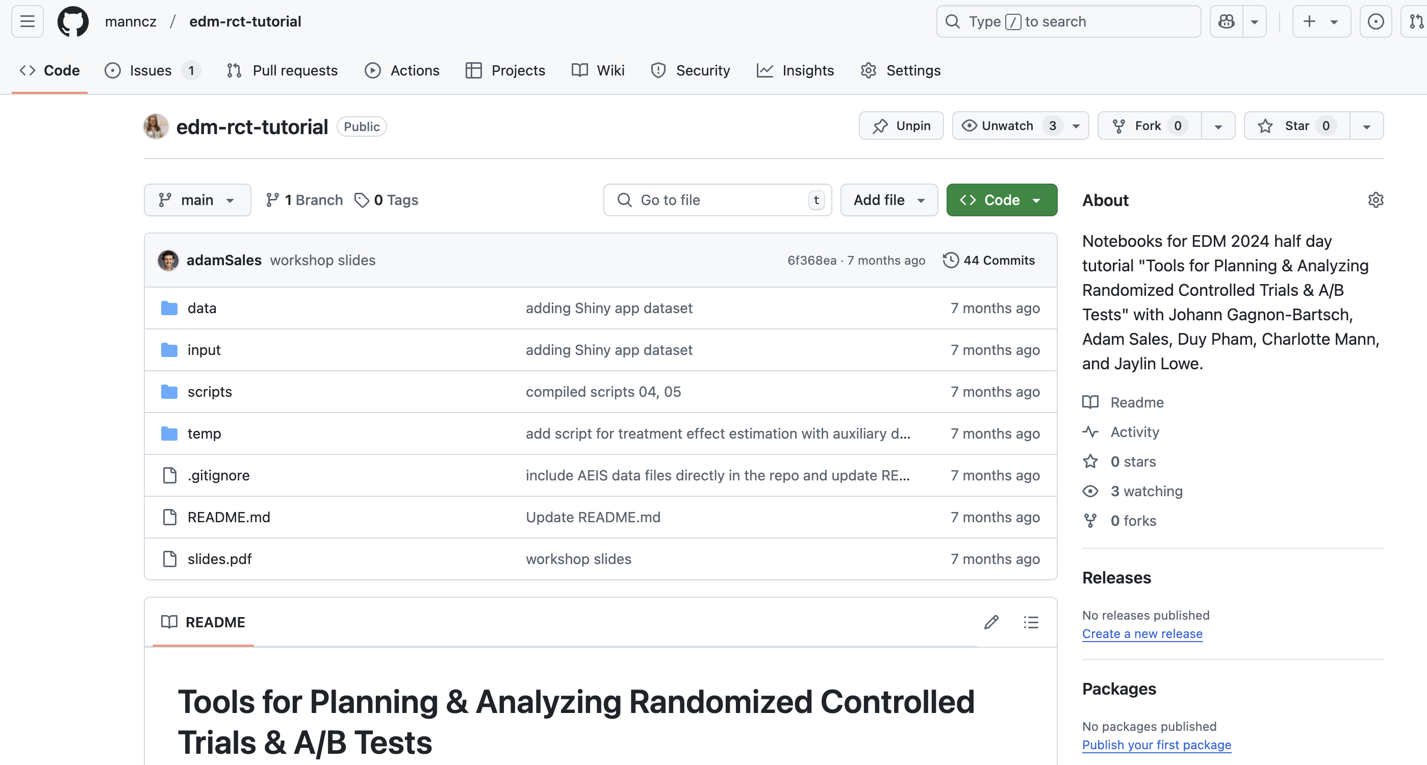The width and height of the screenshot is (1427, 765).
Task: Open About settings gear icon
Action: 1375,200
